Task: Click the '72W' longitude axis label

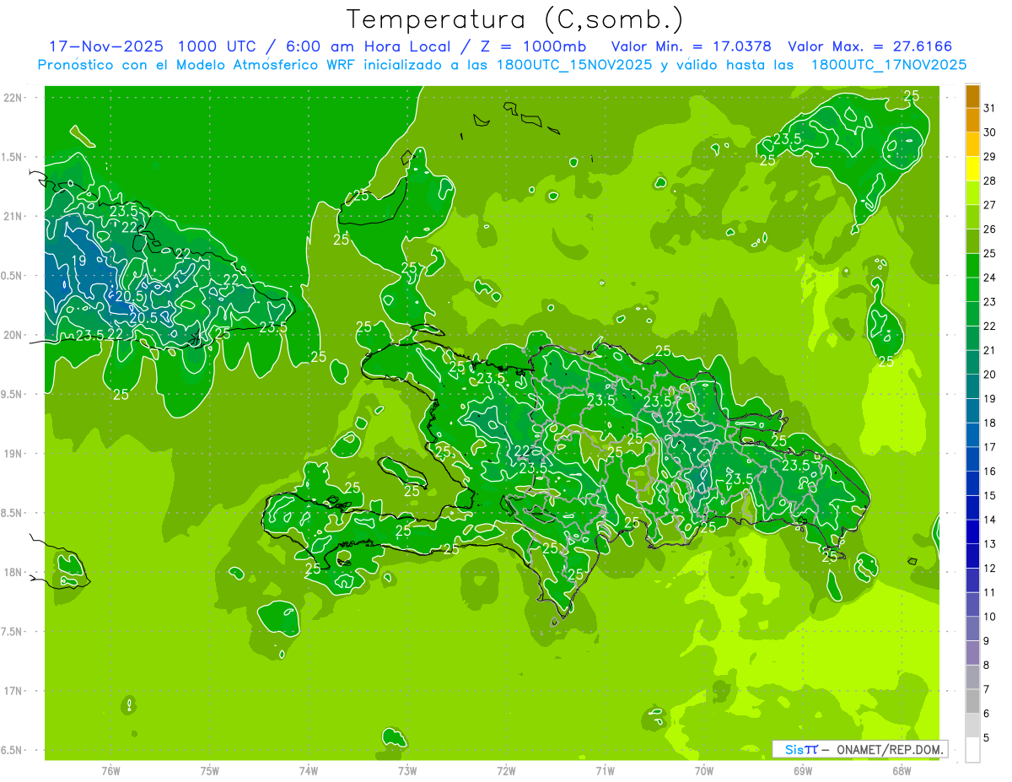Action: pos(506,770)
